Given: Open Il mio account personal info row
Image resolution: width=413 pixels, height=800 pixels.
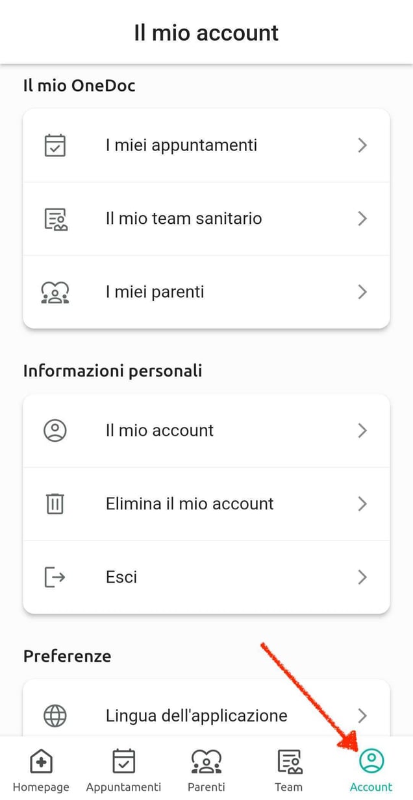Looking at the screenshot, I should pos(160,430).
